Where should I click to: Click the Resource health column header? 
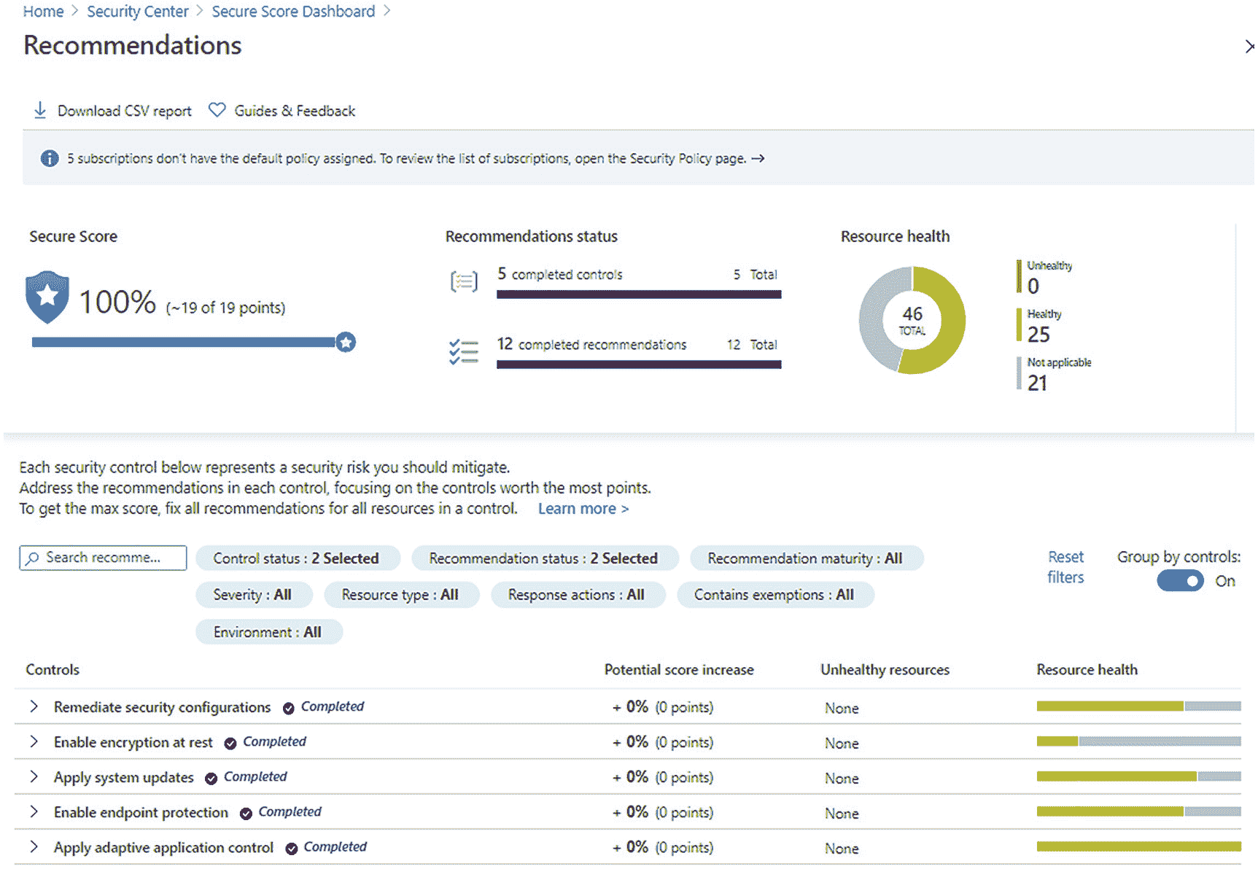(x=1087, y=670)
